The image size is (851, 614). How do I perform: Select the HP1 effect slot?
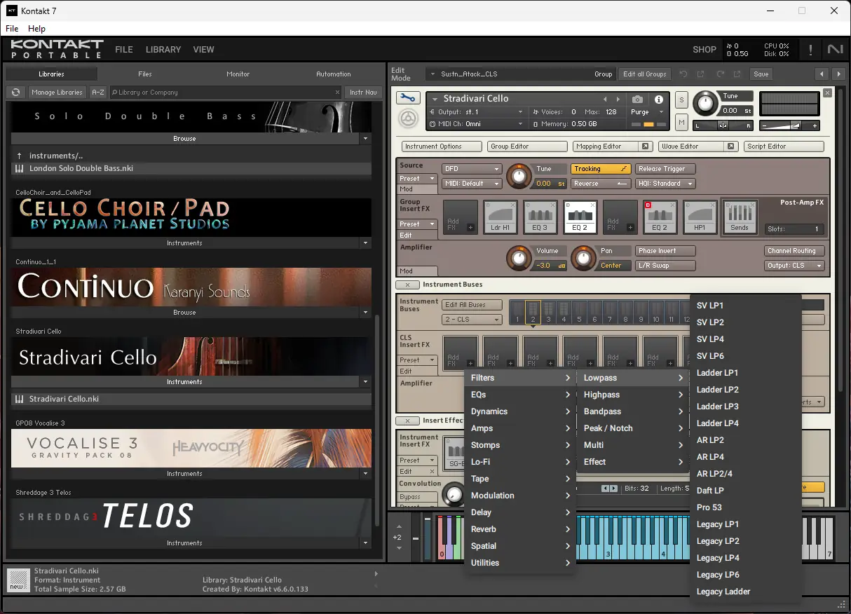click(700, 218)
